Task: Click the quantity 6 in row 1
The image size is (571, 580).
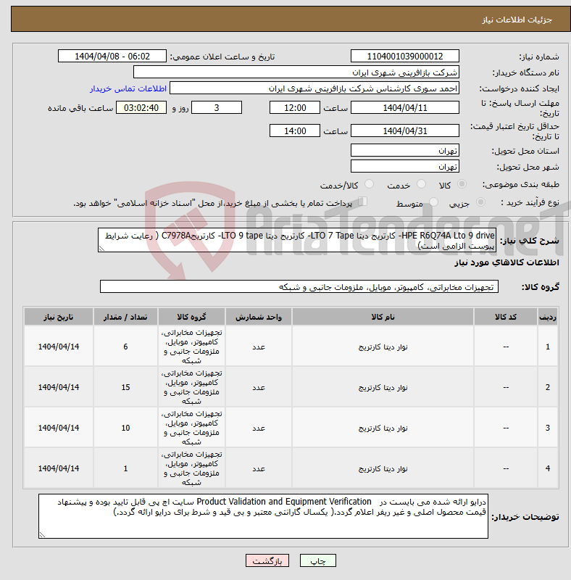Action: (x=126, y=347)
